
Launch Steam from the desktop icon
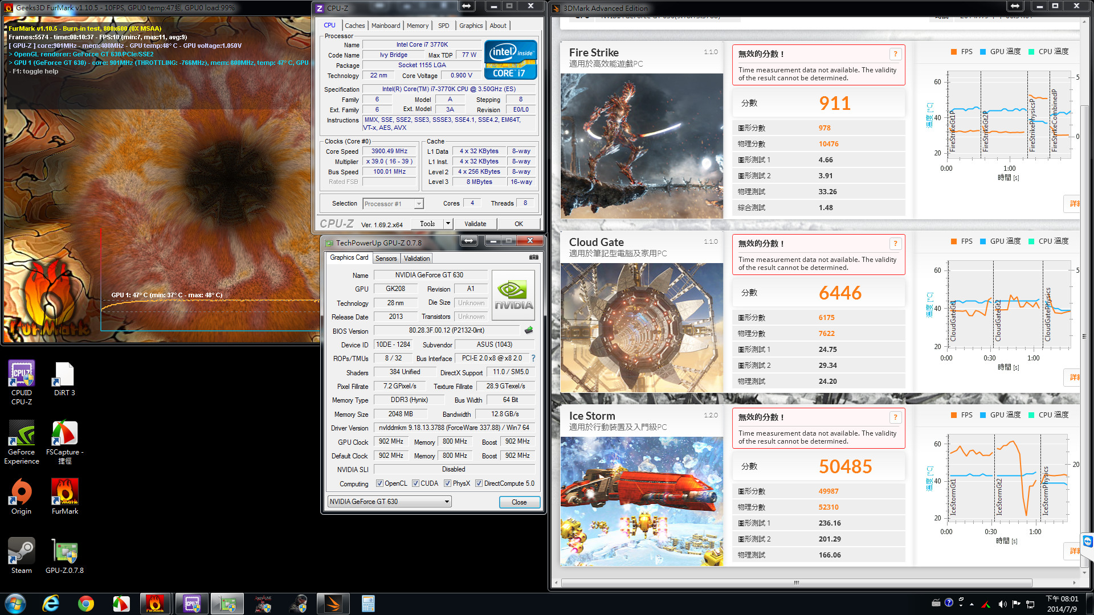[x=22, y=555]
